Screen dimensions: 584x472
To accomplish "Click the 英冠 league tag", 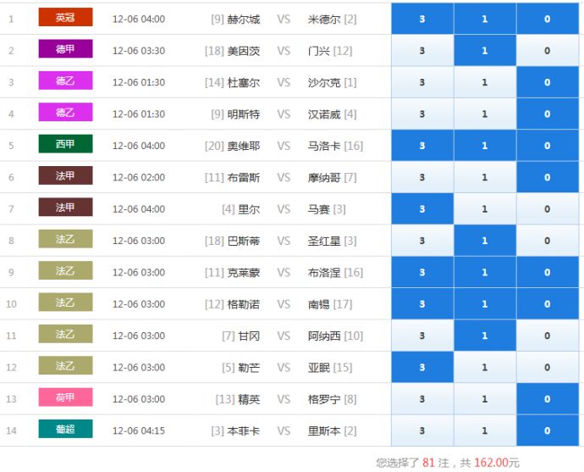I will (65, 18).
